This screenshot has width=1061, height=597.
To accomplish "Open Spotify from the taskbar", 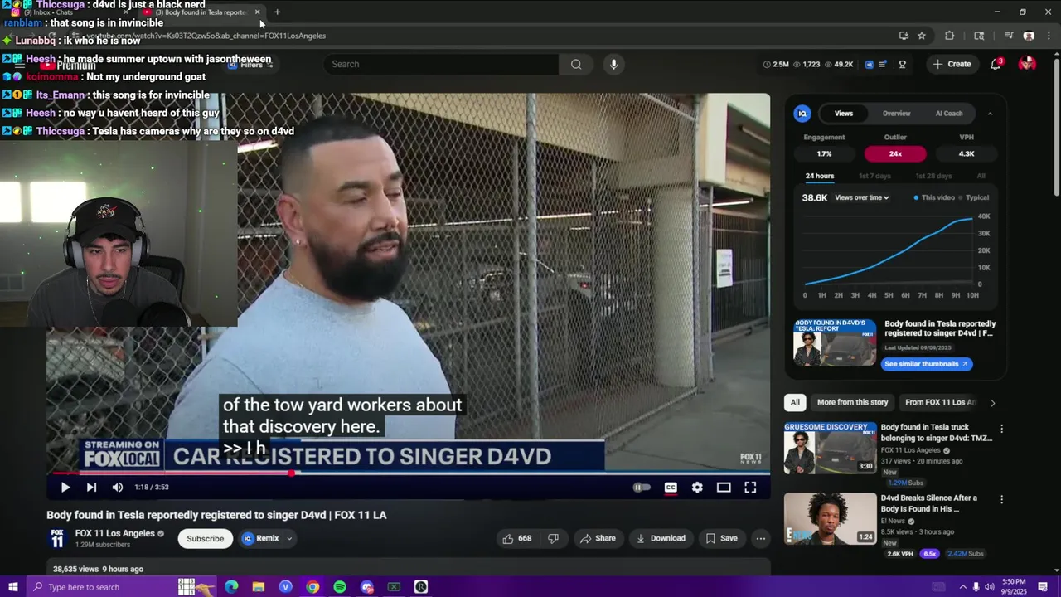I will point(340,587).
